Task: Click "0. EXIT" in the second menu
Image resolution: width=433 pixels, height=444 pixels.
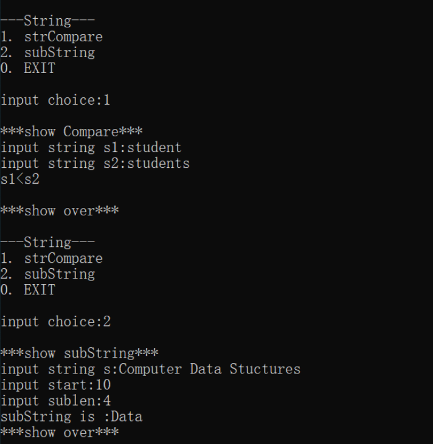Action: pyautogui.click(x=28, y=290)
